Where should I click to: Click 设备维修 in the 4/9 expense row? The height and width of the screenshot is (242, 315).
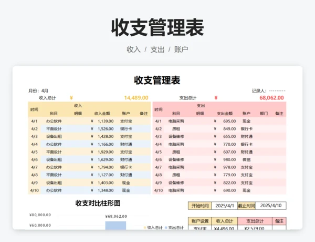tap(176, 183)
